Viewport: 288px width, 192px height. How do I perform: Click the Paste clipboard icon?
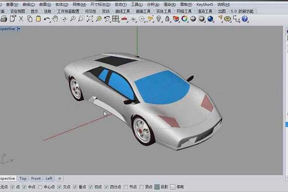pos(38,19)
